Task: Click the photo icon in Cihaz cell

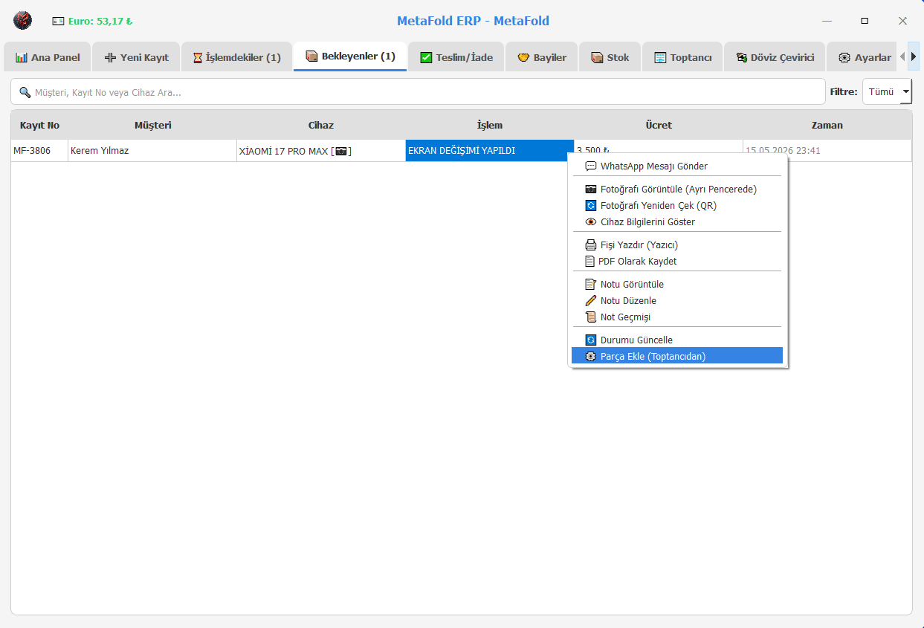Action: point(341,151)
